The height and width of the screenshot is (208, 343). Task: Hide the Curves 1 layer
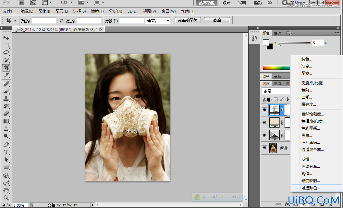click(264, 110)
